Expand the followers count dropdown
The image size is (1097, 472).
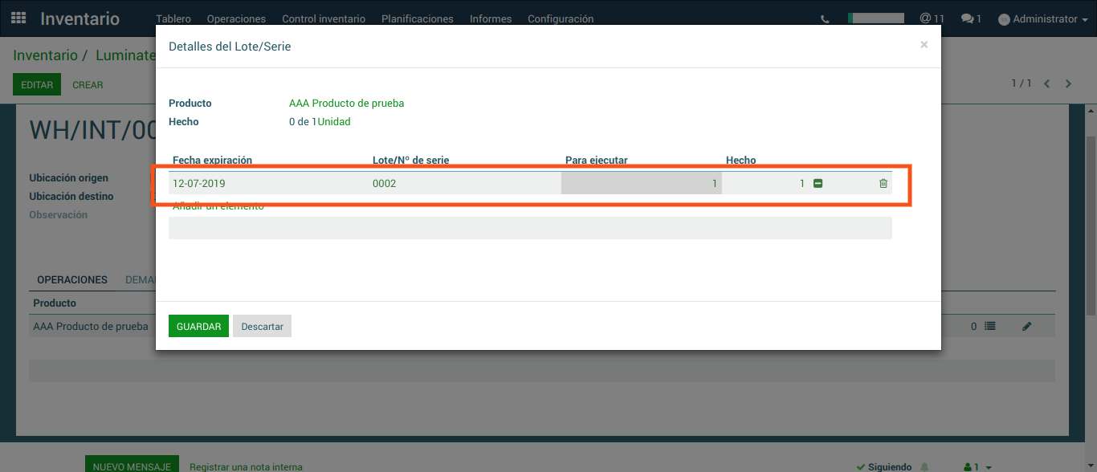pos(977,467)
